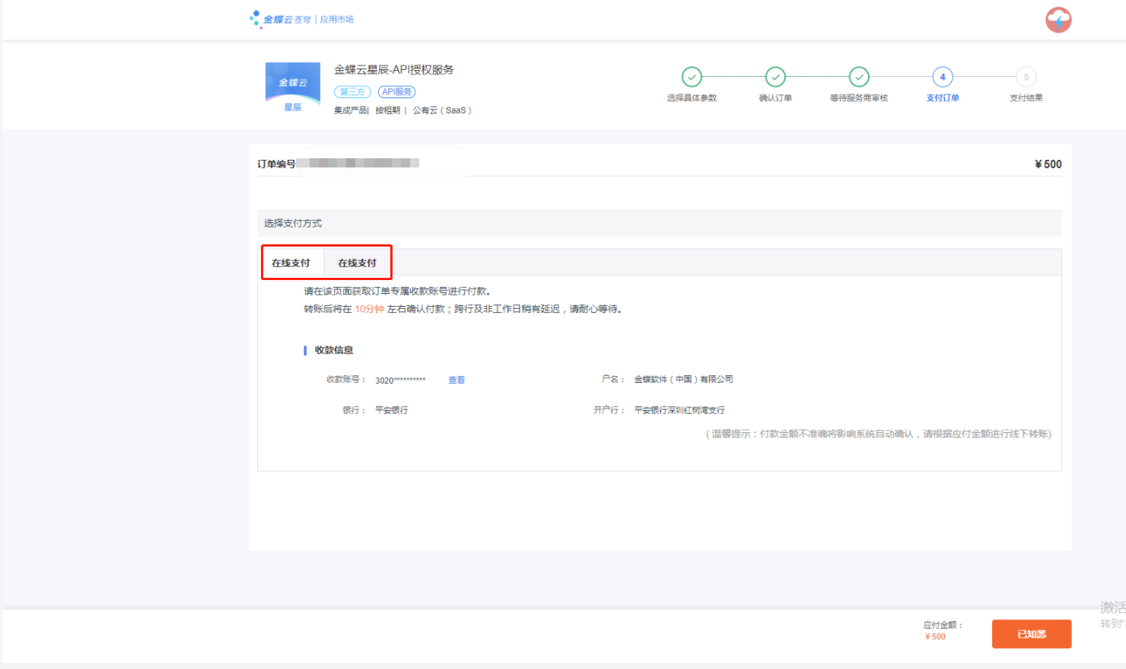The image size is (1126, 669).
Task: Click the 金蝶云星辰 product thumbnail
Action: point(293,88)
